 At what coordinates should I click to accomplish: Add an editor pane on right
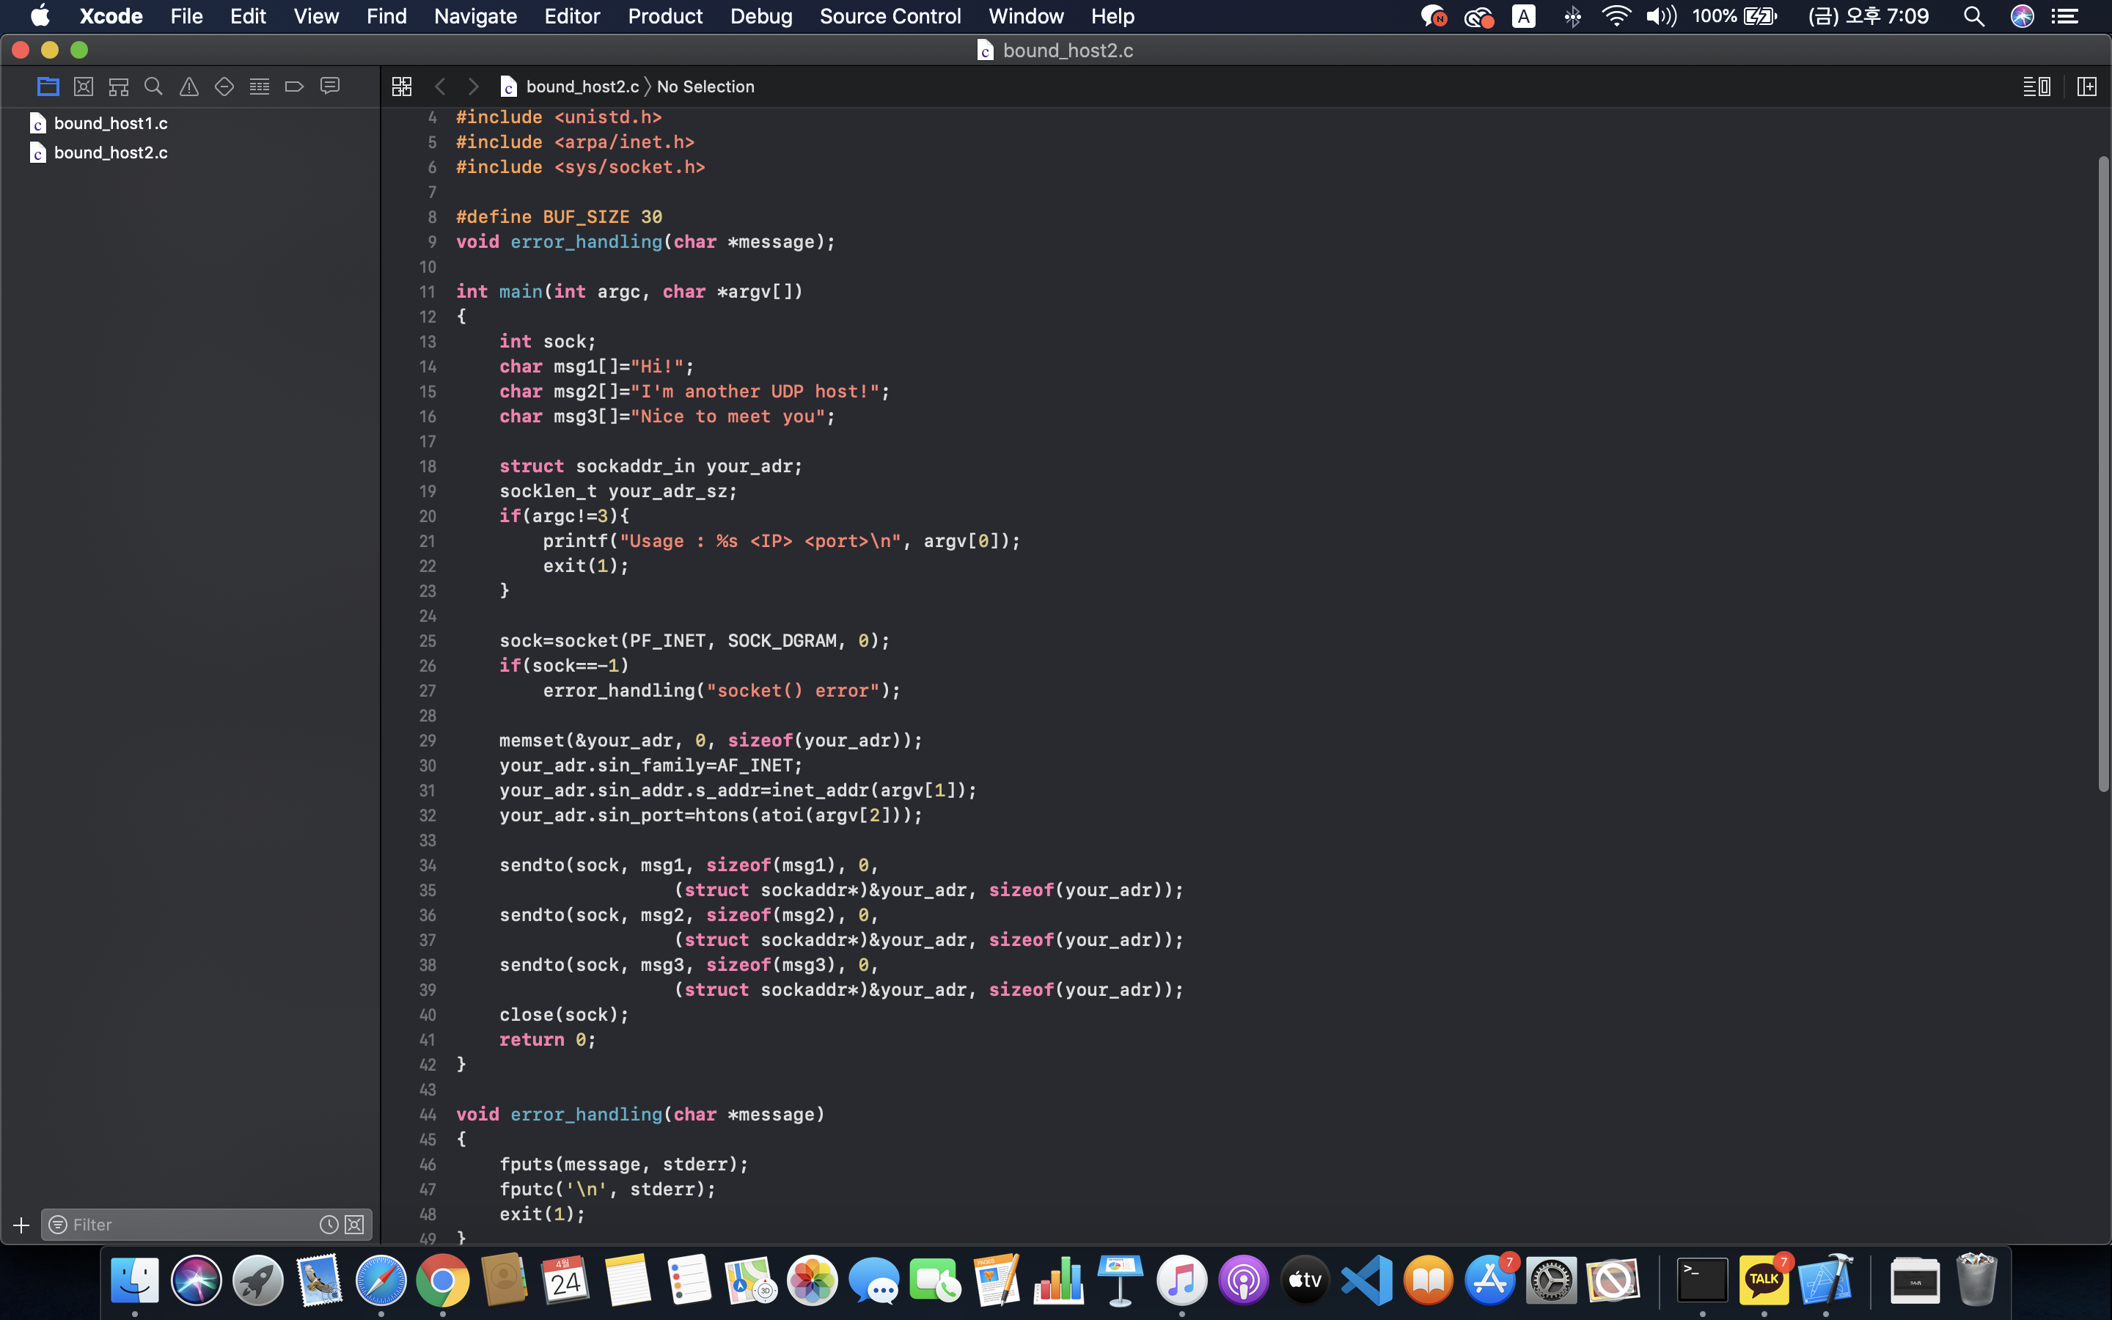pyautogui.click(x=2086, y=87)
